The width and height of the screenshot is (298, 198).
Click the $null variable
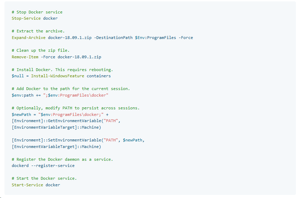pyautogui.click(x=18, y=76)
